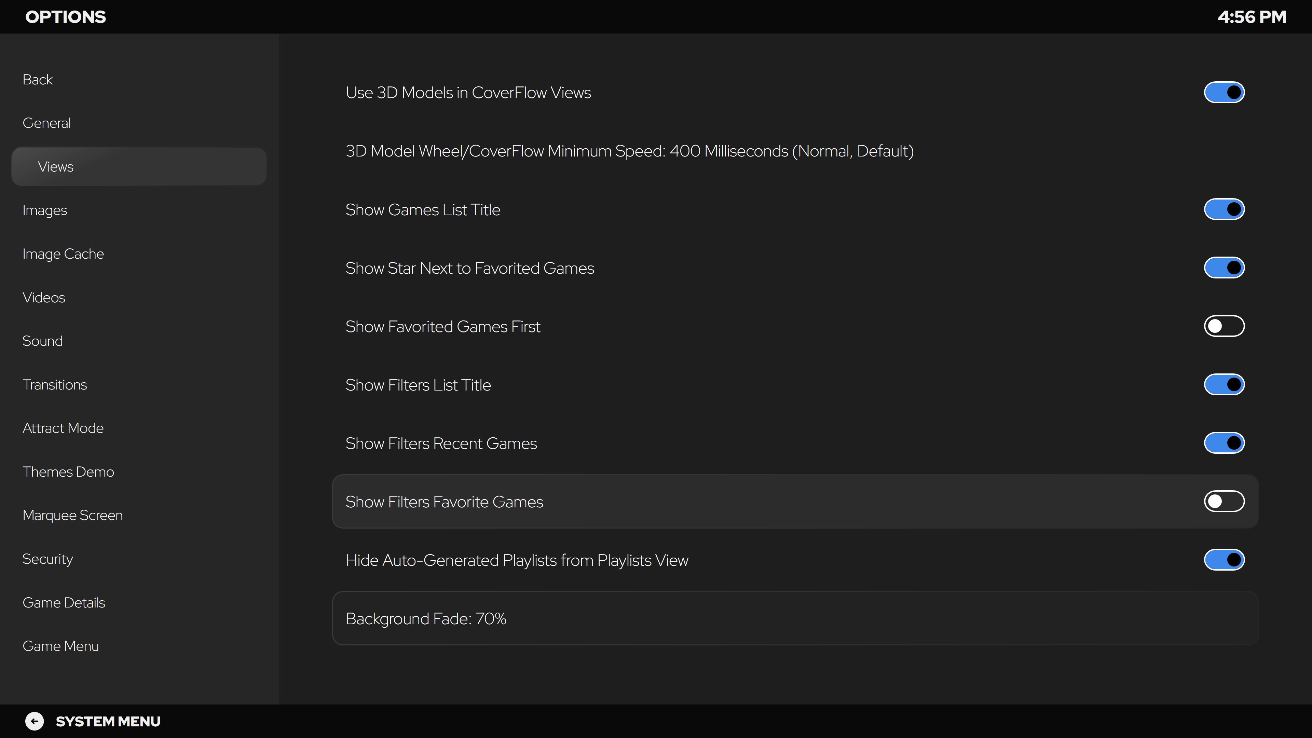
Task: Toggle Show Filters List Title switch
Action: coord(1224,384)
